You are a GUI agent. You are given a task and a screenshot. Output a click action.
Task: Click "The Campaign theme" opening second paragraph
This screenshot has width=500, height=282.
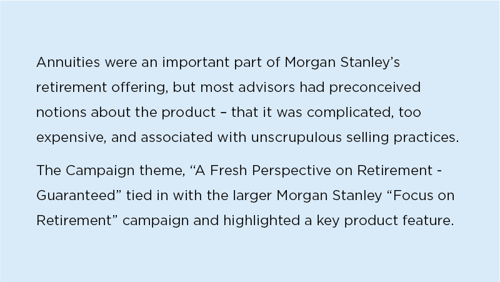[111, 171]
